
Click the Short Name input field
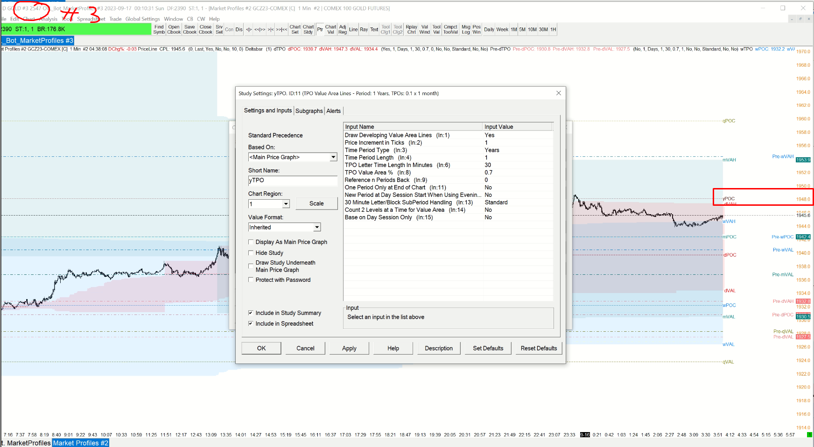293,181
